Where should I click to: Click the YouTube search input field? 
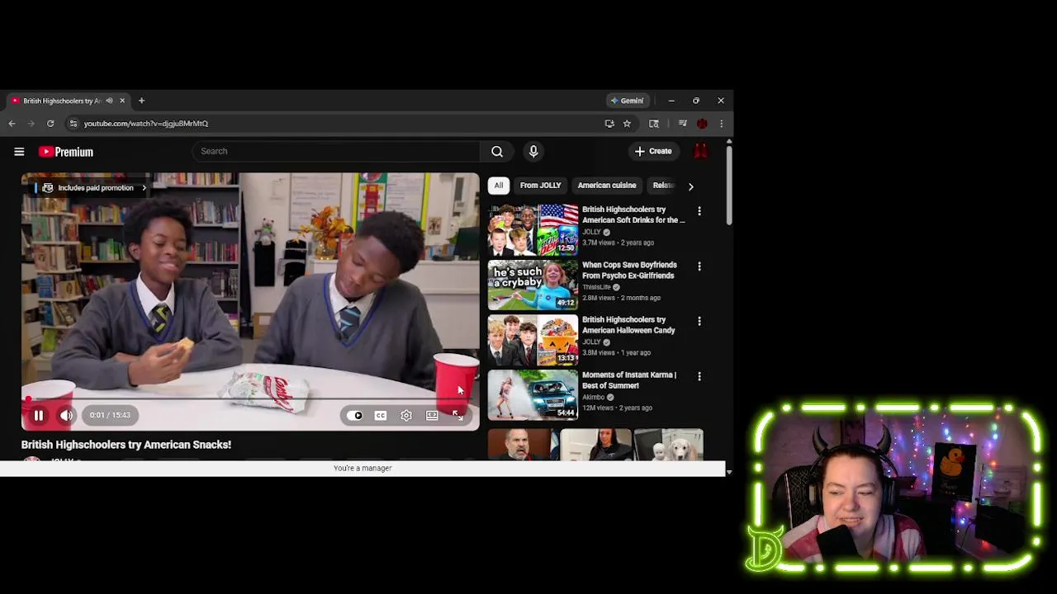click(x=336, y=151)
